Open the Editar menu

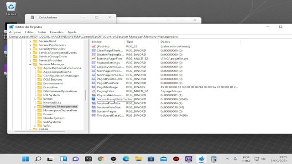tap(29, 32)
